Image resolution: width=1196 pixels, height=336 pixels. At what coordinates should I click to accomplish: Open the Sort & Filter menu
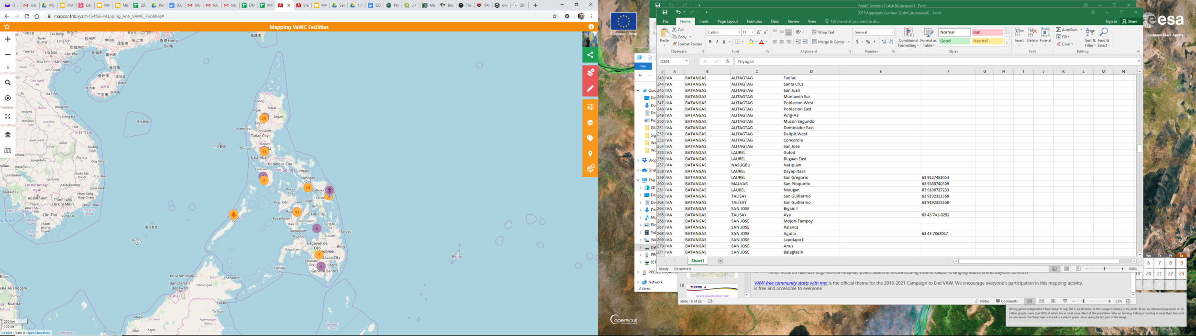[1090, 37]
